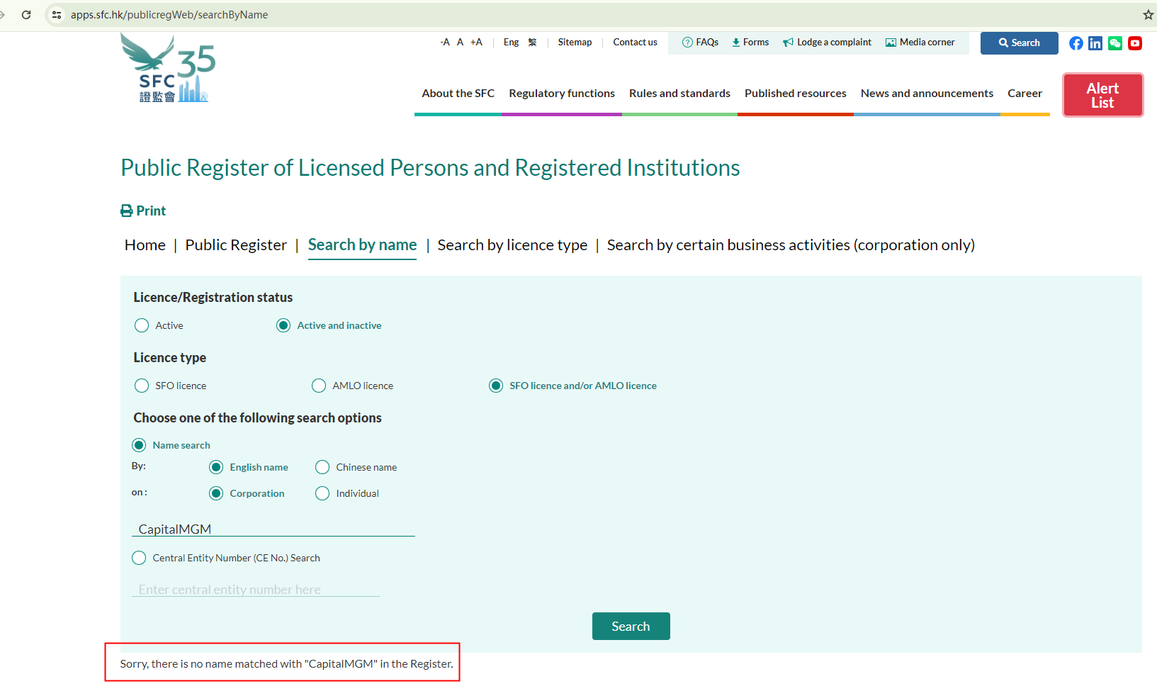
Task: Select the Active status radio button
Action: [142, 325]
